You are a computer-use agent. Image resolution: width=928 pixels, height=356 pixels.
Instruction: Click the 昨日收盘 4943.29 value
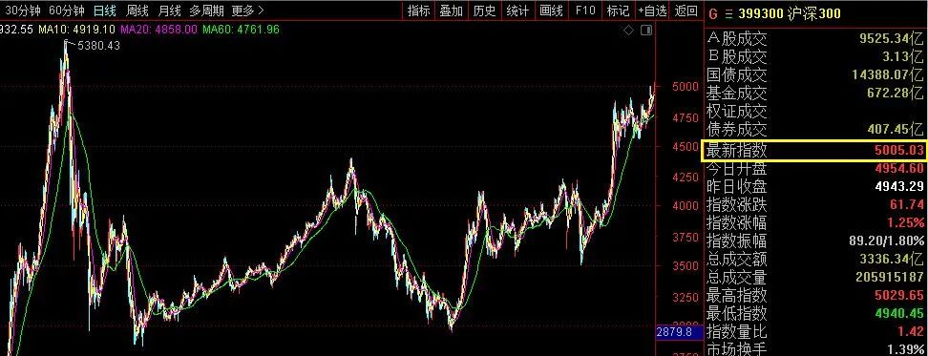pyautogui.click(x=899, y=187)
